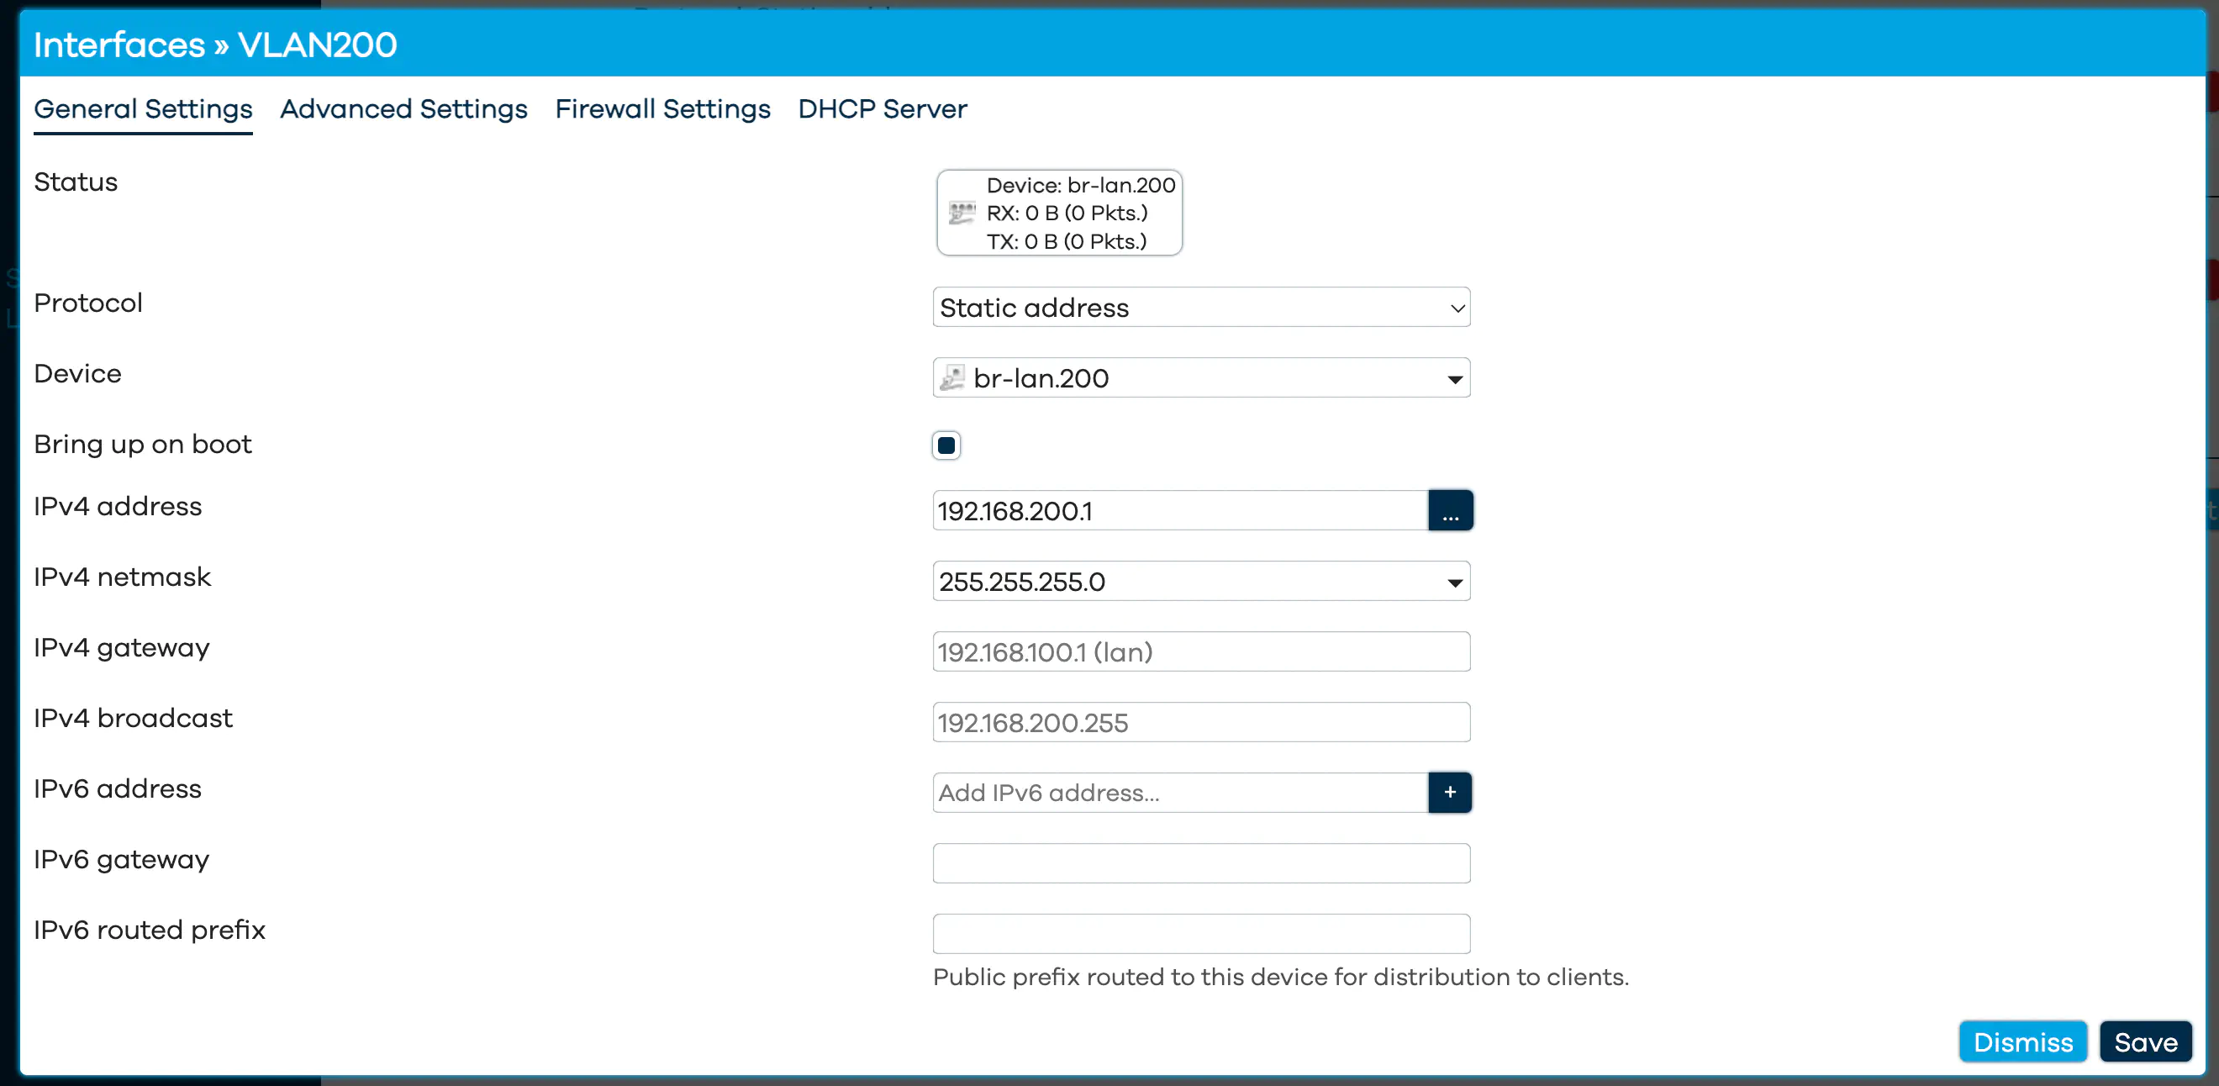The image size is (2219, 1086).
Task: Switch to the Advanced Settings tab
Action: click(x=403, y=109)
